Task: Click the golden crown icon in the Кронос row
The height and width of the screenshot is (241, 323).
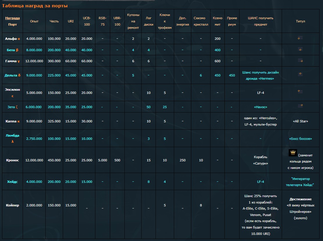Action: click(x=293, y=153)
